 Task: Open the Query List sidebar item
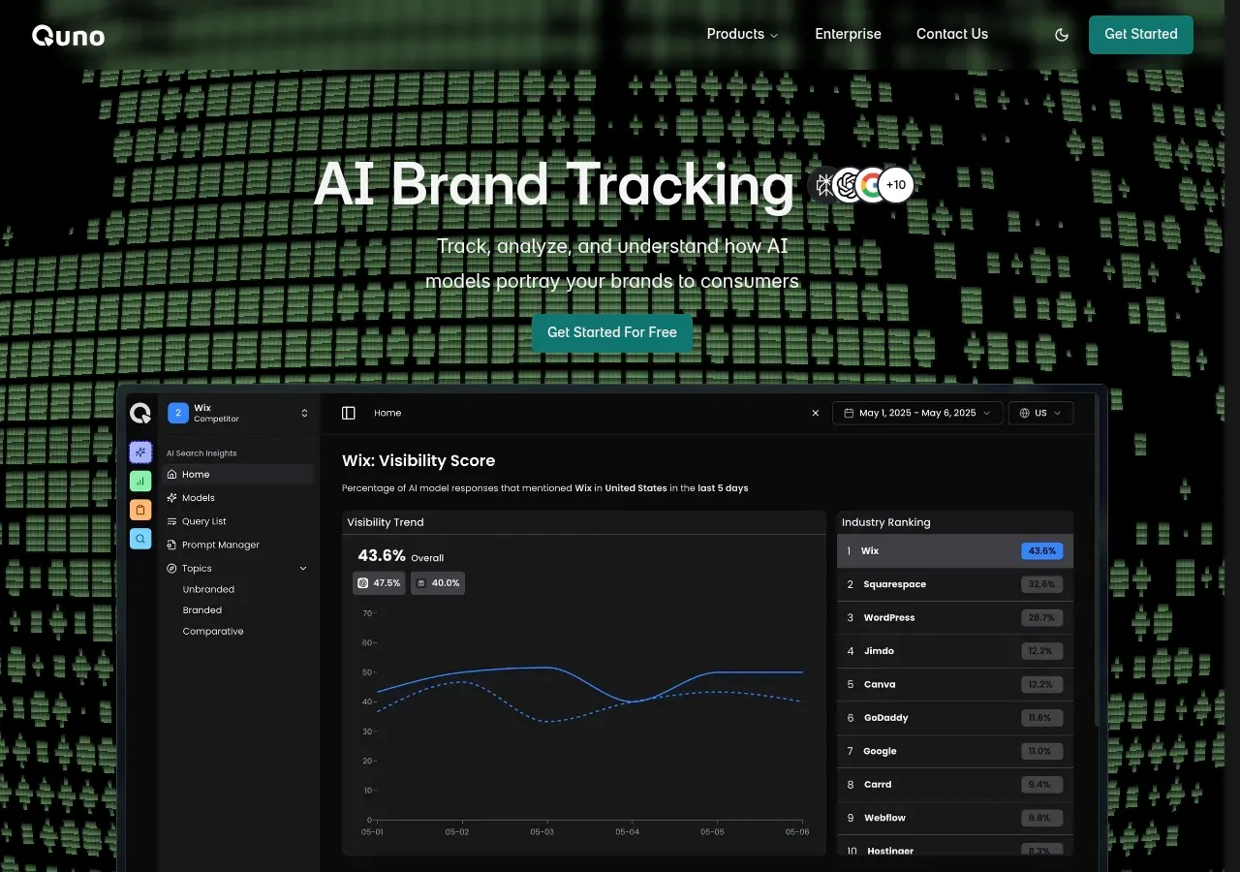(238, 521)
